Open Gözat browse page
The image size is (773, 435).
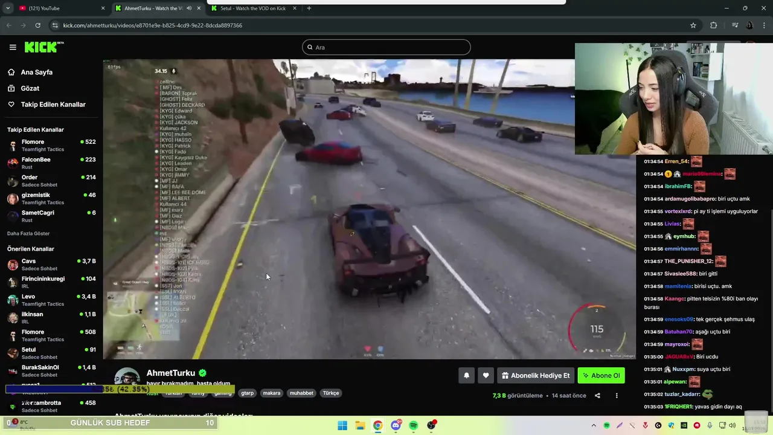tap(24, 88)
